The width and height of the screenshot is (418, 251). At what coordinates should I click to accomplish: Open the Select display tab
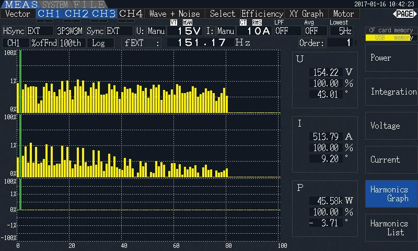pos(223,14)
